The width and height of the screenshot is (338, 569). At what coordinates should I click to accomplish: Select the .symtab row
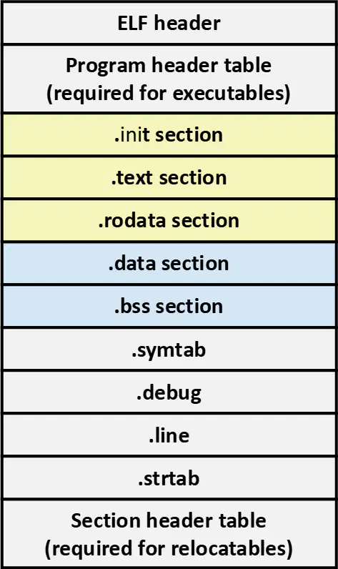pyautogui.click(x=169, y=349)
